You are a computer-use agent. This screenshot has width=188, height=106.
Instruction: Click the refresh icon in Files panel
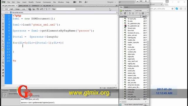pyautogui.click(x=125, y=14)
